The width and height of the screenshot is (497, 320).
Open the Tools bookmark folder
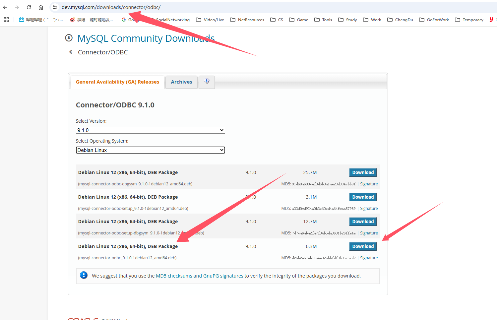pyautogui.click(x=323, y=20)
